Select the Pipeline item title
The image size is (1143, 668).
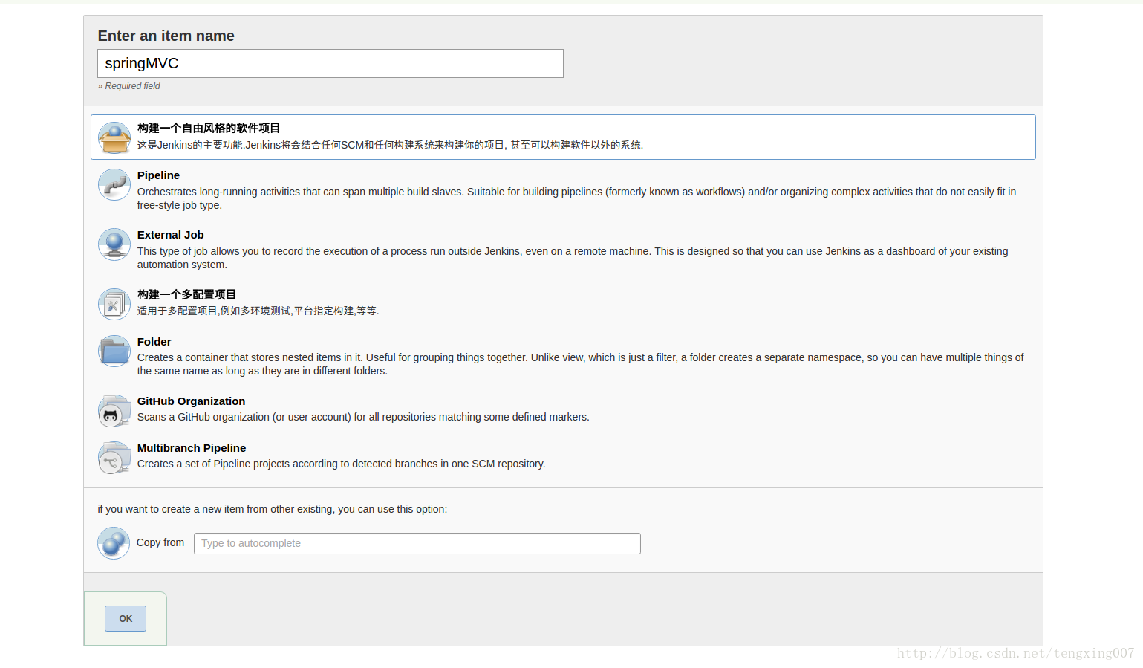pos(158,175)
